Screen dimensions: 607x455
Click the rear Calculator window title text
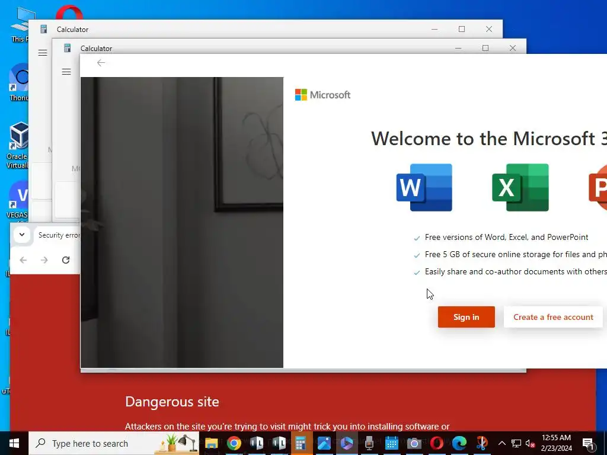72,30
